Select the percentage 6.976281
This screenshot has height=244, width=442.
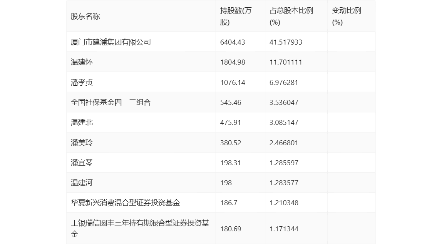[x=284, y=83]
